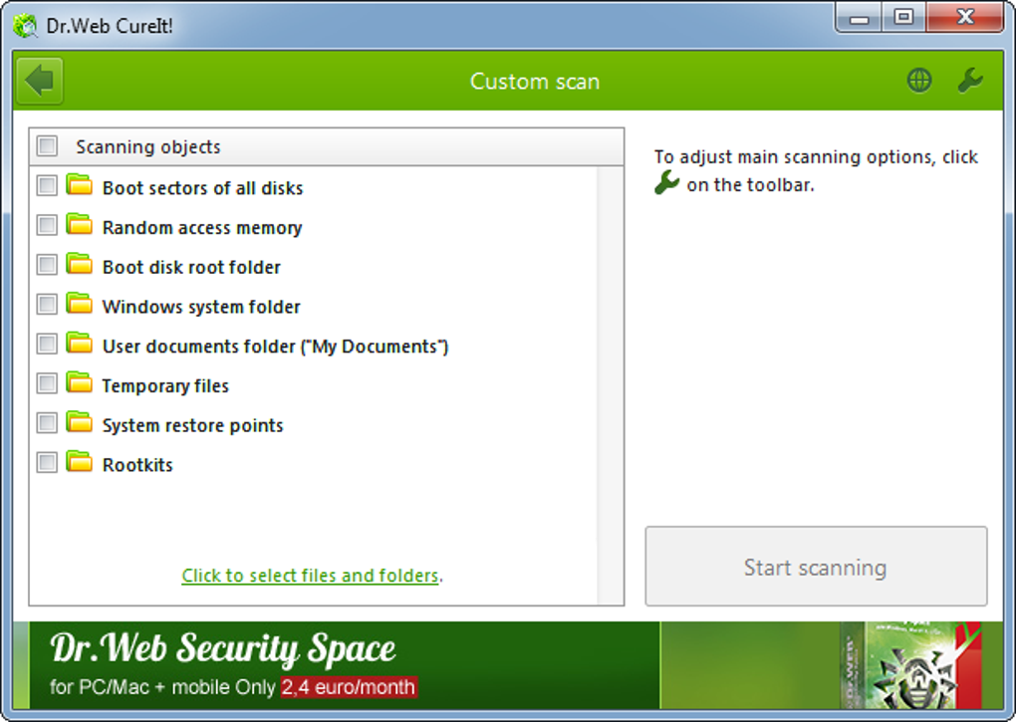The height and width of the screenshot is (722, 1016).
Task: Click the Random access memory folder icon
Action: tap(79, 225)
